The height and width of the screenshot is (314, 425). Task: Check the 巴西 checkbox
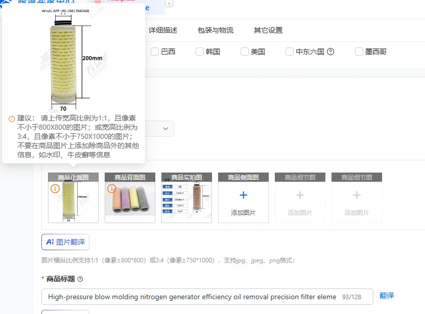pyautogui.click(x=154, y=52)
